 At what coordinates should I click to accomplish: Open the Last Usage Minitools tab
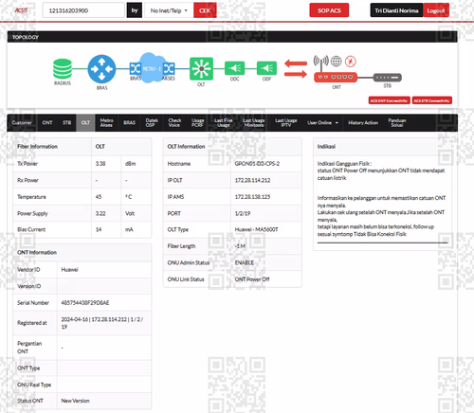pos(254,122)
